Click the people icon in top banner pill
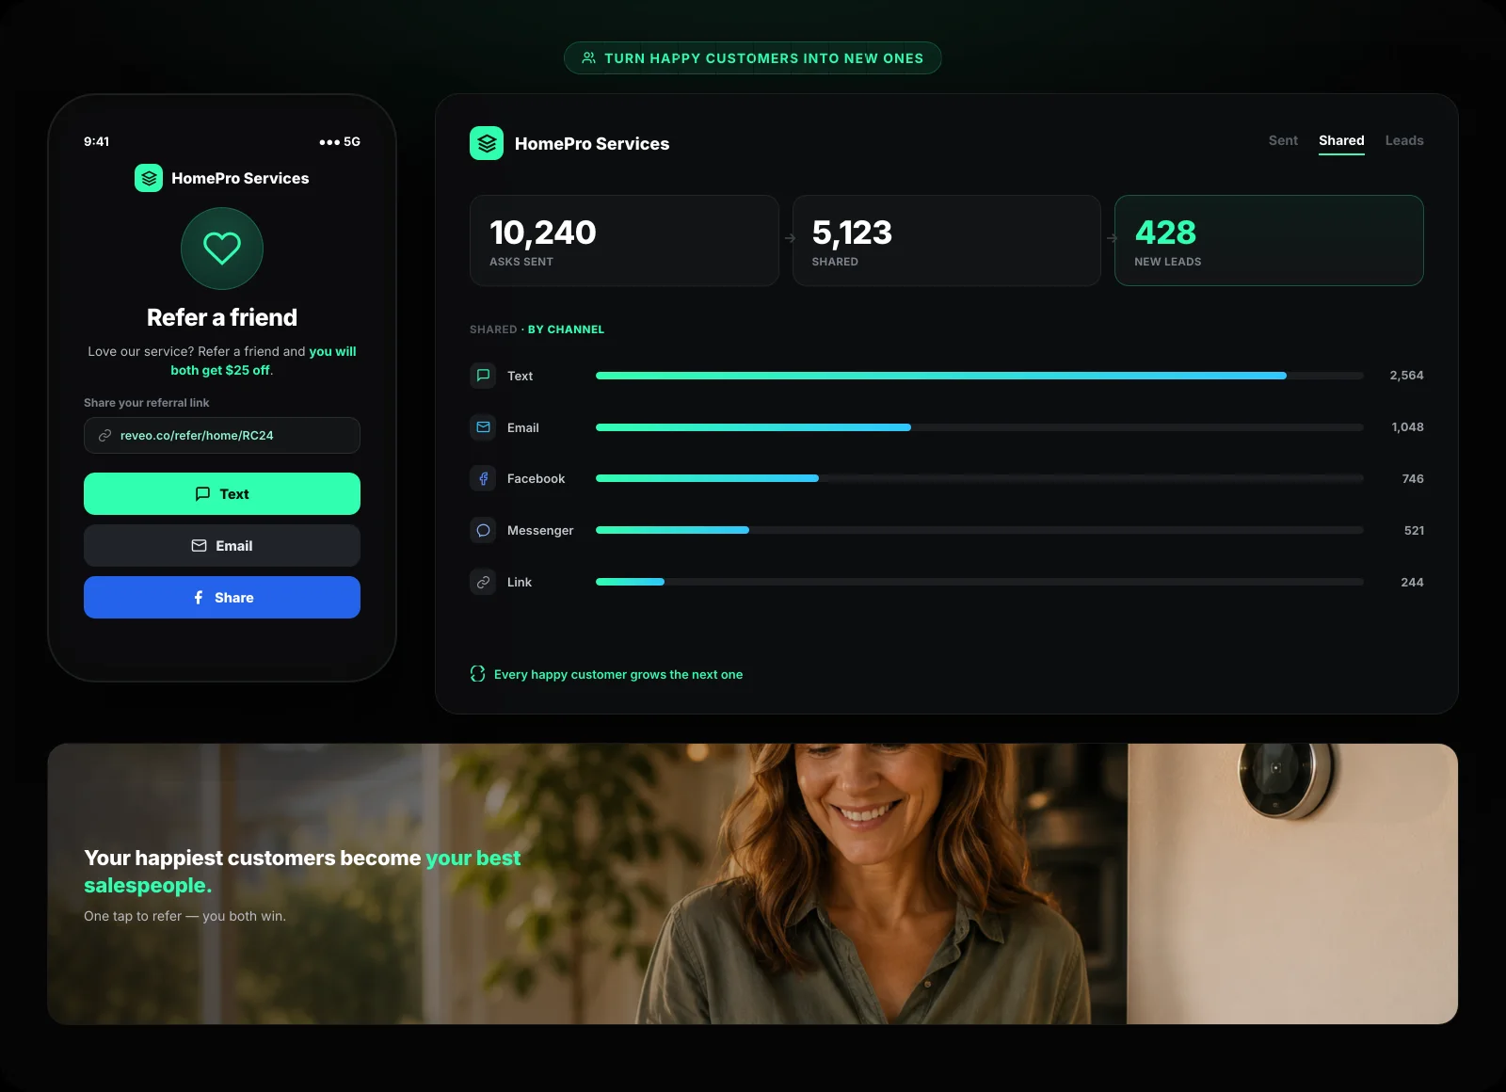This screenshot has height=1092, width=1506. pos(589,58)
